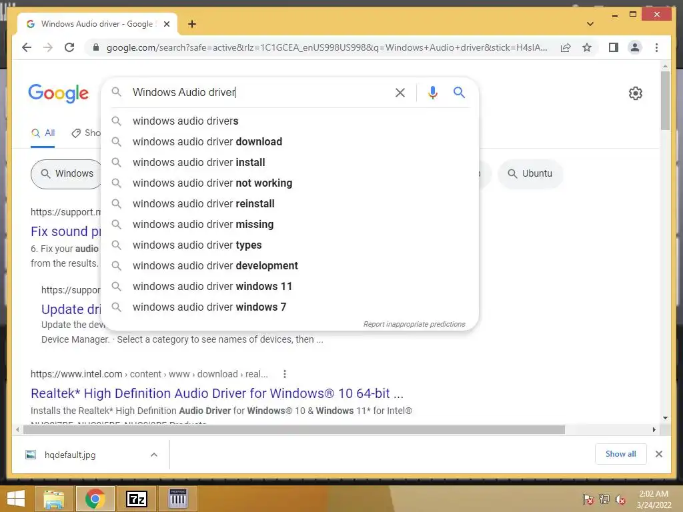Open Realtek High Definition Audio Driver result
Screen dimensions: 683x512
[x=217, y=393]
